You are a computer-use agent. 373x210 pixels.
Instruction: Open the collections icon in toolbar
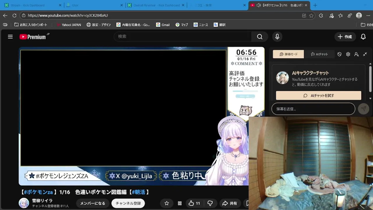[x=350, y=15]
